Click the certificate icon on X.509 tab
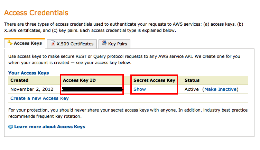The height and width of the screenshot is (150, 260). pyautogui.click(x=53, y=43)
